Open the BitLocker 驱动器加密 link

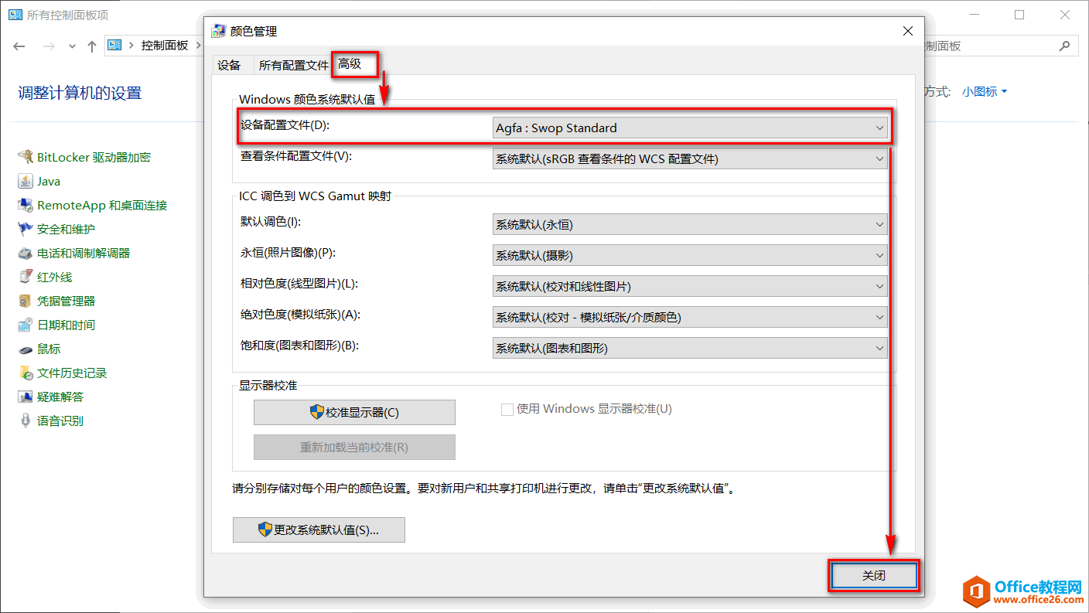[x=94, y=157]
